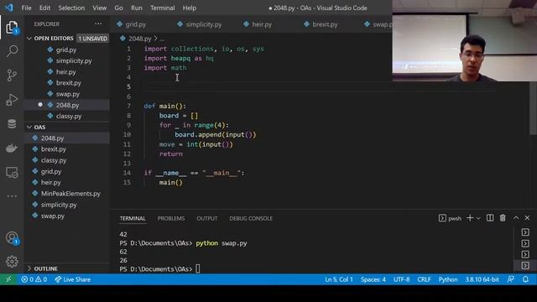Open terminal launch profile dropdown arrow
This screenshot has height=302, width=537.
point(478,218)
